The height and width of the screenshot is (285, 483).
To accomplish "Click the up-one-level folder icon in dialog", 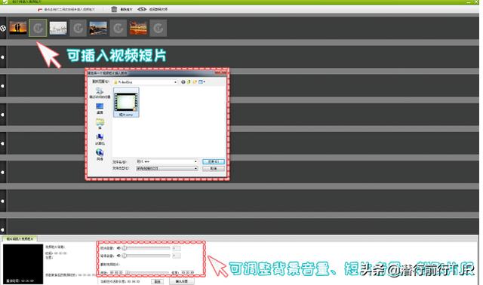I will (189, 82).
